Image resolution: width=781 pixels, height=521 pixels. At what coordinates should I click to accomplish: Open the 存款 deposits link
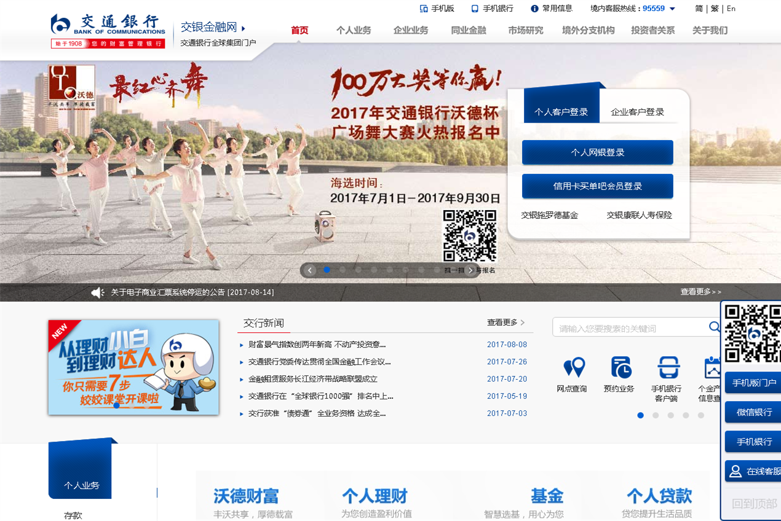pyautogui.click(x=73, y=515)
